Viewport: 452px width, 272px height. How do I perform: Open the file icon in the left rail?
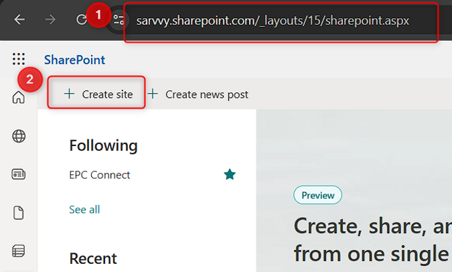pos(19,213)
